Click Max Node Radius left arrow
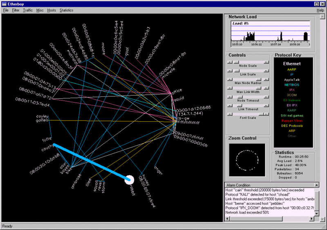Image resolution: width=327 pixels, height=230 pixels. coord(230,79)
